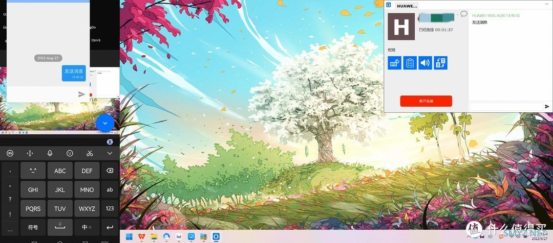Toggle the audio permission in remote window
The image size is (553, 243).
pyautogui.click(x=426, y=63)
